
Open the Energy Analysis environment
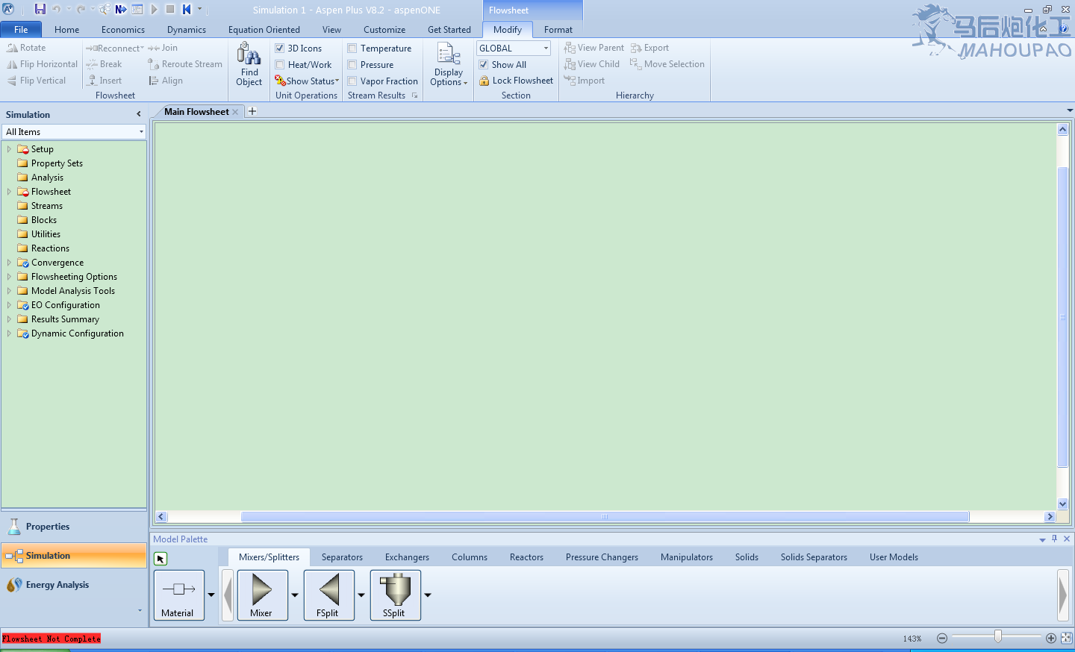coord(74,585)
